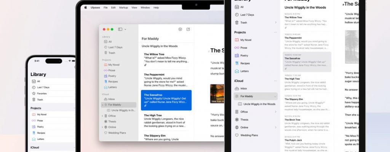Select Recipes fork-and-knife icon on iPad sidebar
The image size is (390, 152).
click(237, 63)
